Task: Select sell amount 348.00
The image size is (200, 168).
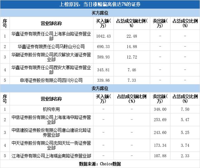Action: point(160,109)
